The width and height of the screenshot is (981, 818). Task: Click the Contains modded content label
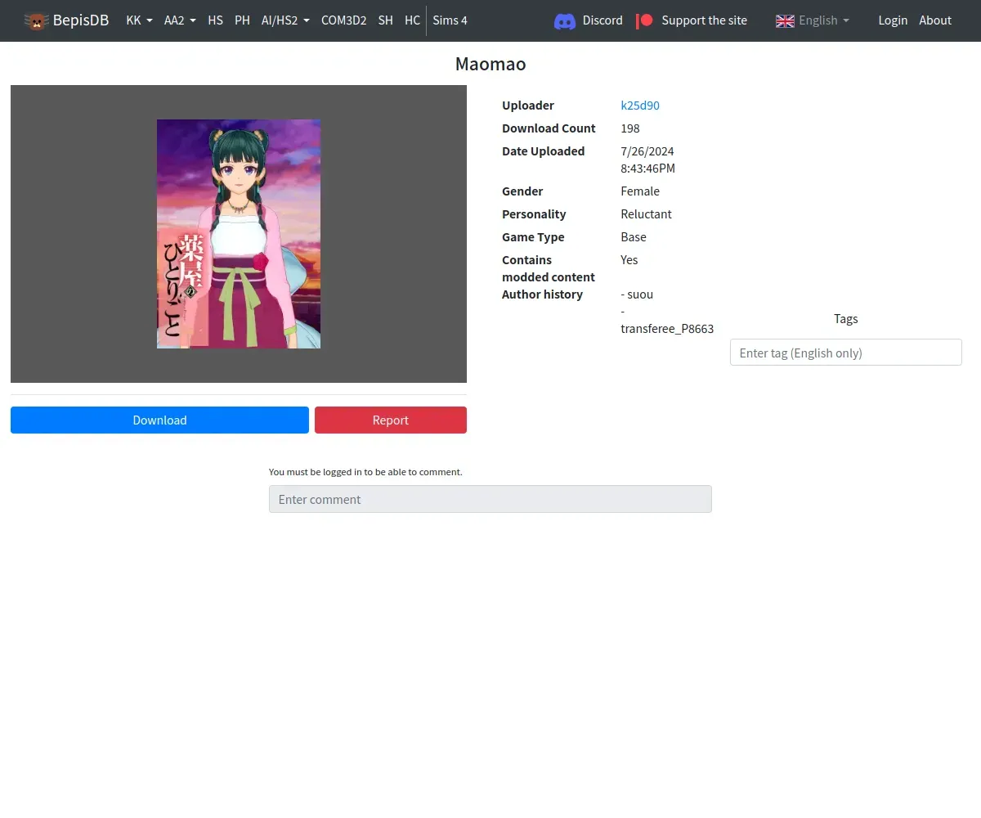pyautogui.click(x=549, y=268)
